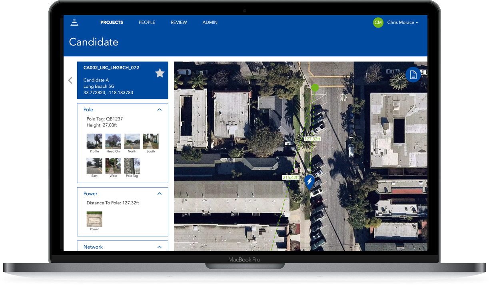Switch to the Review tab

179,22
